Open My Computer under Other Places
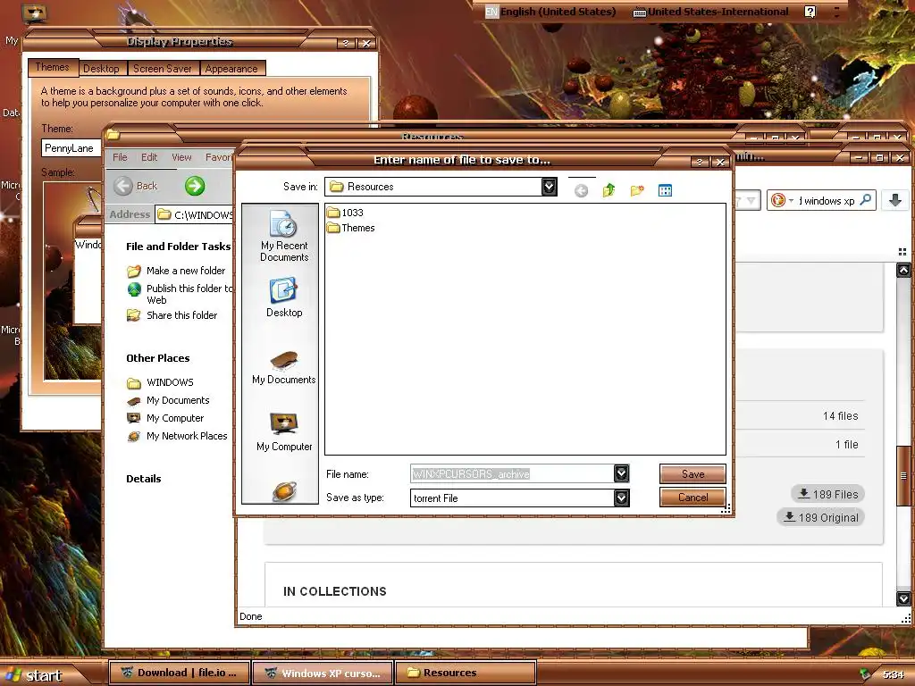 click(175, 418)
